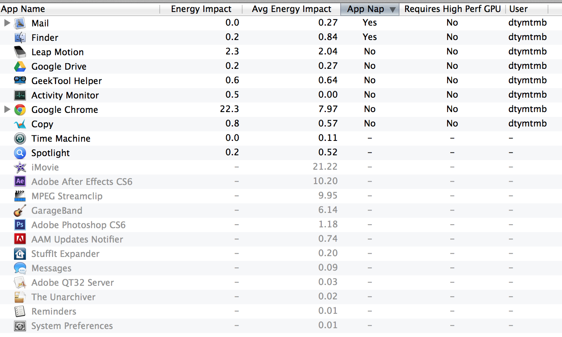The height and width of the screenshot is (337, 562).
Task: Click Finder's 0.84 average energy value
Action: [x=328, y=37]
